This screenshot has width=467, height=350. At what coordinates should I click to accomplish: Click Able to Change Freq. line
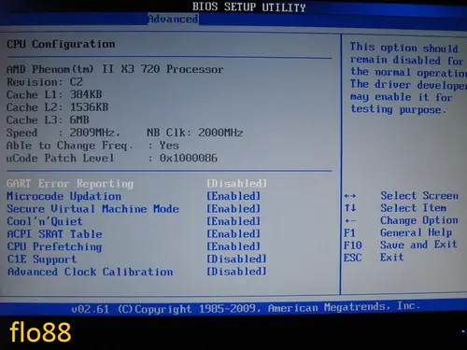pos(92,146)
